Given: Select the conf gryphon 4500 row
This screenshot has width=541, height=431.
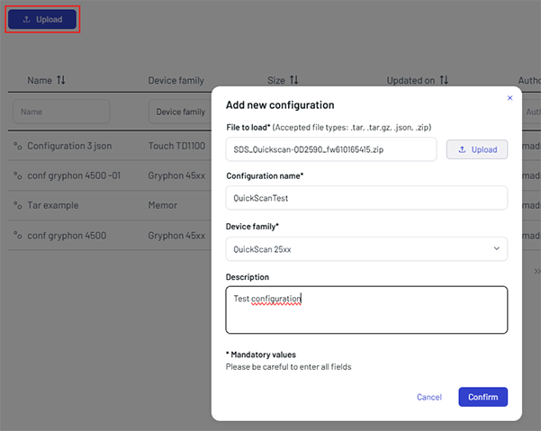Looking at the screenshot, I should click(x=66, y=236).
